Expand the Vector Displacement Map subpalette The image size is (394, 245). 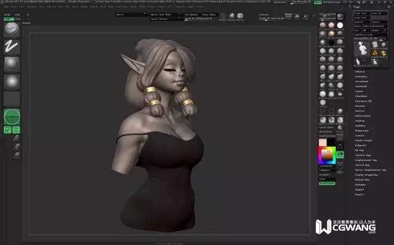coord(371,170)
